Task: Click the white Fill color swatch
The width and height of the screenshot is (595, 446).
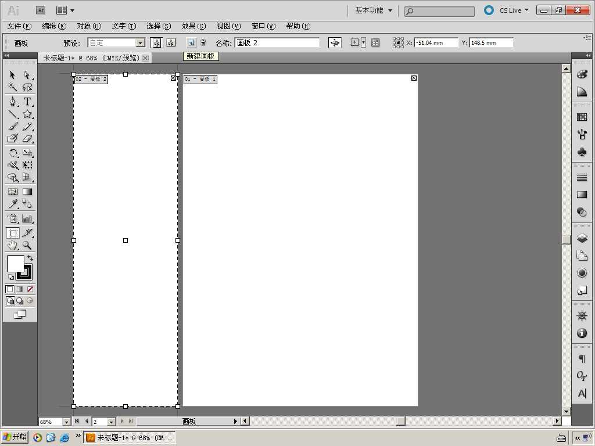Action: click(x=16, y=264)
